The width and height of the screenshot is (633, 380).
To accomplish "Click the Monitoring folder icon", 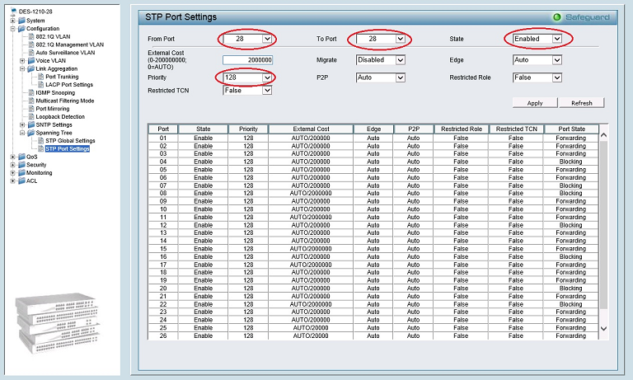I will pyautogui.click(x=21, y=173).
